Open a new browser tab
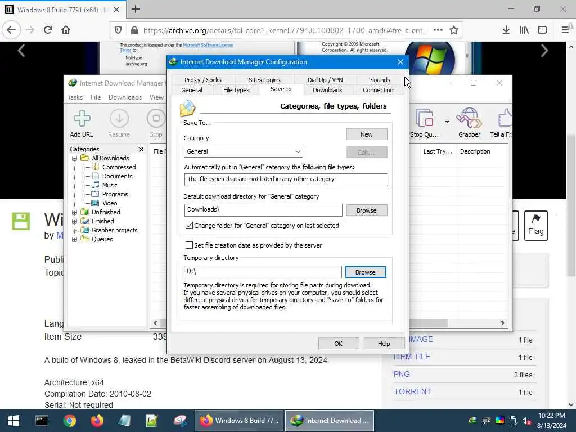The height and width of the screenshot is (432, 576). (136, 9)
